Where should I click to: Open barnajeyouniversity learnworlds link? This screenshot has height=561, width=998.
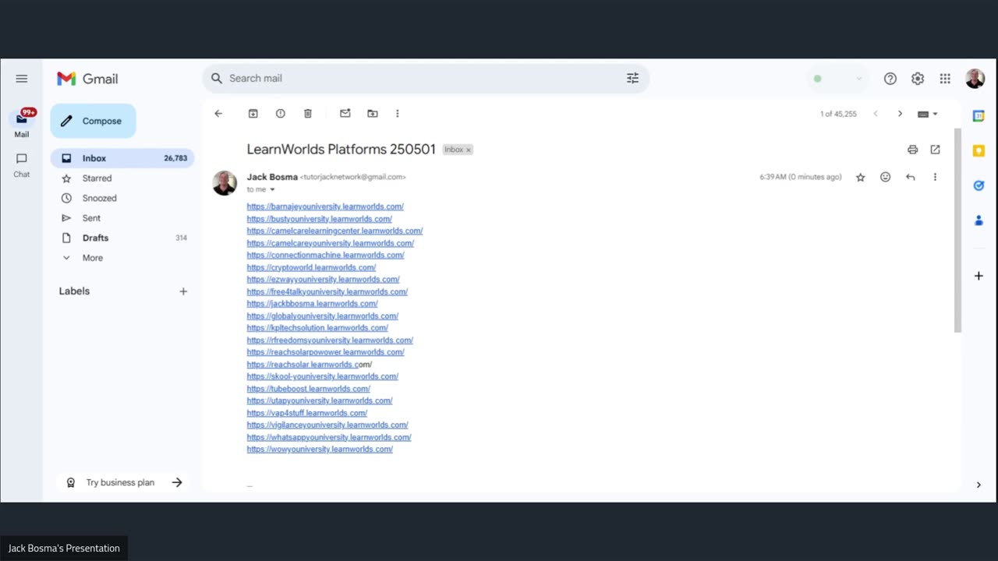325,206
